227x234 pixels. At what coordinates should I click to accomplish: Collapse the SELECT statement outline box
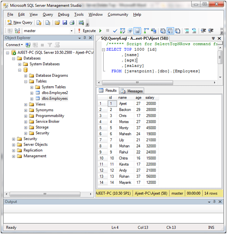pos(103,50)
